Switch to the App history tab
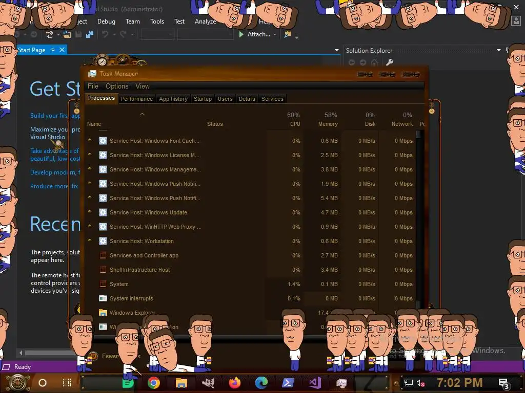 tap(173, 99)
